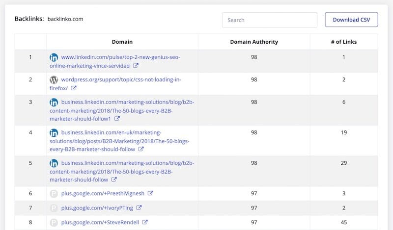Select link count 29 in row 5
Image resolution: width=393 pixels, height=230 pixels.
(x=344, y=163)
